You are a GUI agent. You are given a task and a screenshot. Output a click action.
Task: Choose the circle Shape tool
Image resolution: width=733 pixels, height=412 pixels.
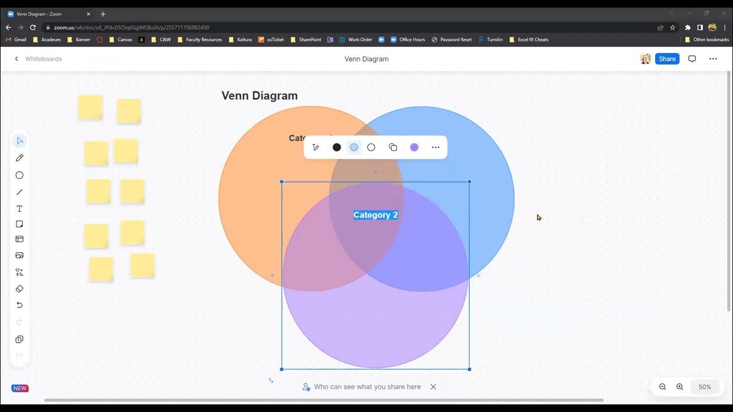pyautogui.click(x=19, y=175)
